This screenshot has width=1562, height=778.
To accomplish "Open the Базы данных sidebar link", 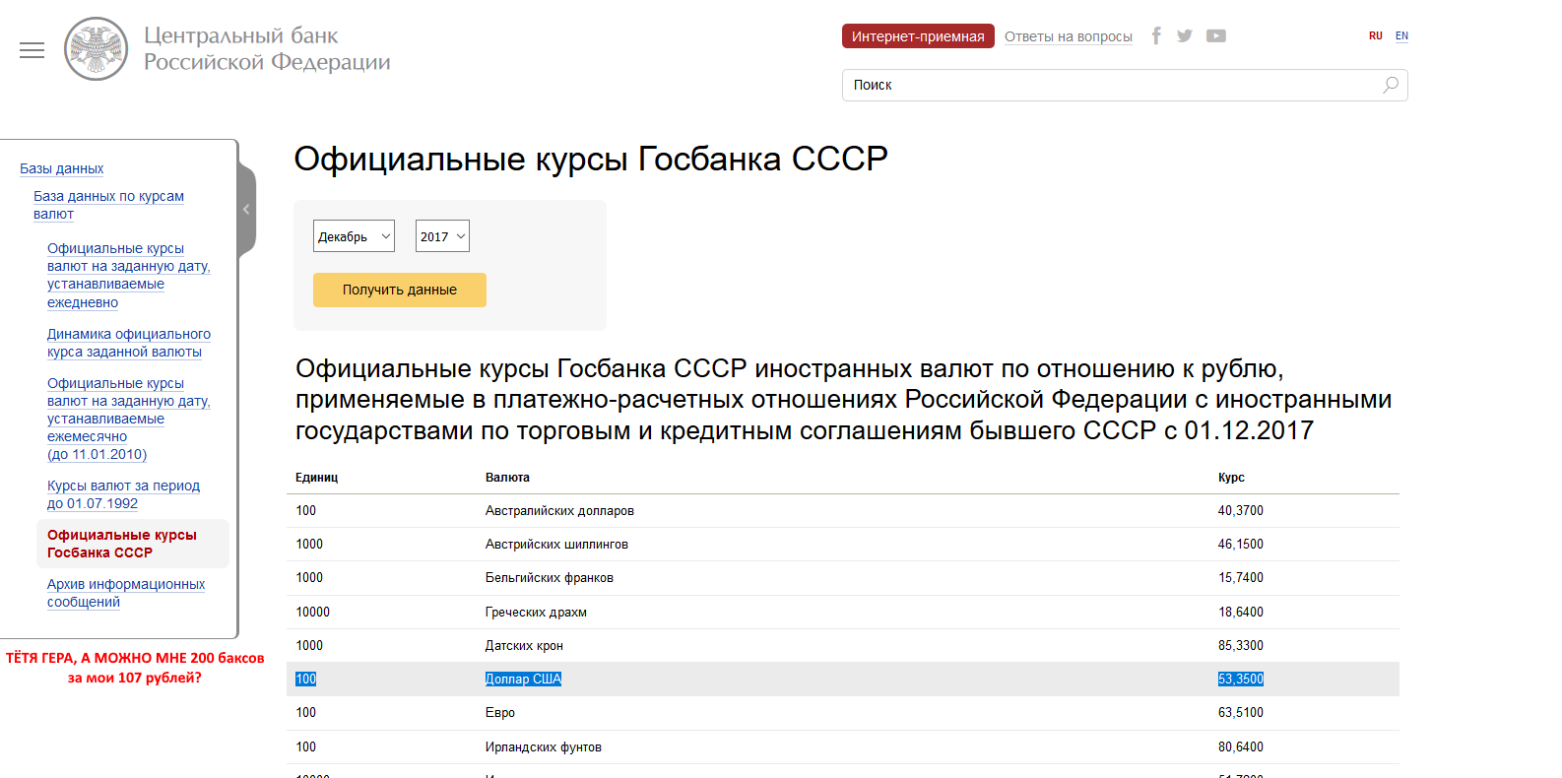I will click(61, 168).
